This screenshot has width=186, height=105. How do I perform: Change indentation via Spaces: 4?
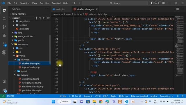pyautogui.click(x=88, y=96)
